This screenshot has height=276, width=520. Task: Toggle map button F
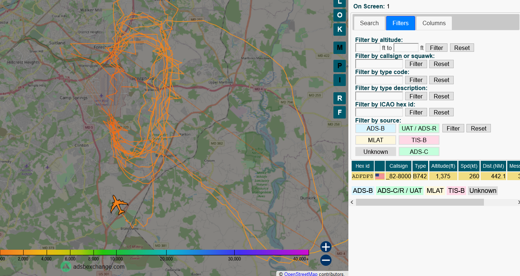pos(340,112)
